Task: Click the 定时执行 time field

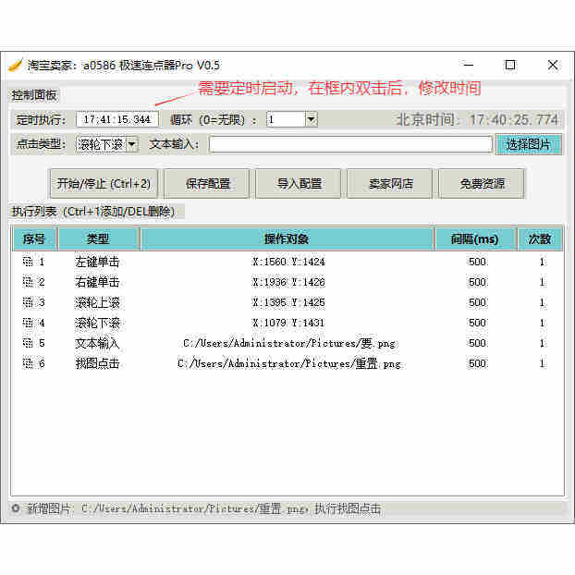Action: point(117,119)
